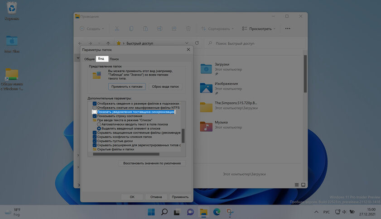Open recent locations arrow beside forward button
This screenshot has height=219, width=381.
click(99, 43)
